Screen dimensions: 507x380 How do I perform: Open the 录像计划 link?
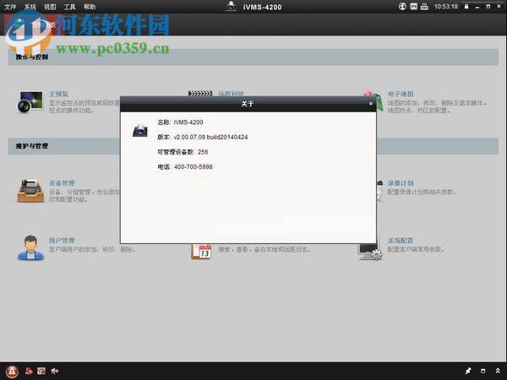(x=401, y=183)
